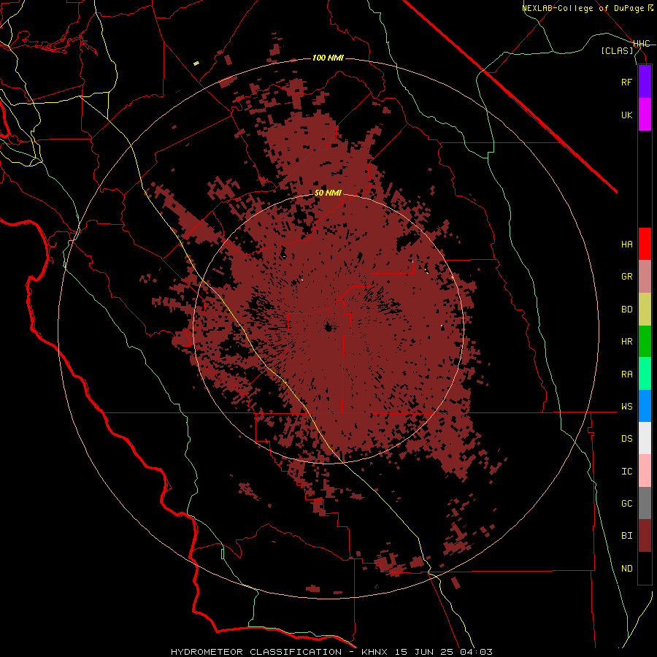Pick the RA light green legend swatch
The width and height of the screenshot is (657, 657).
[x=645, y=374]
